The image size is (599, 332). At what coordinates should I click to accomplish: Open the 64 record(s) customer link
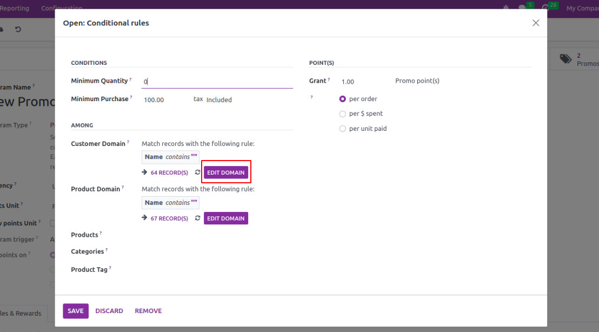tap(169, 173)
